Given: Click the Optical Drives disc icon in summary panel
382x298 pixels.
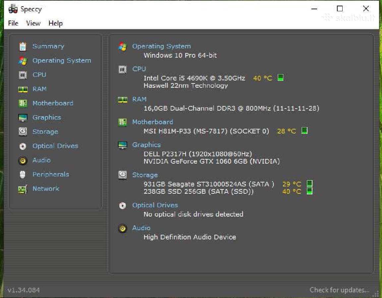Looking at the screenshot, I should coord(123,206).
